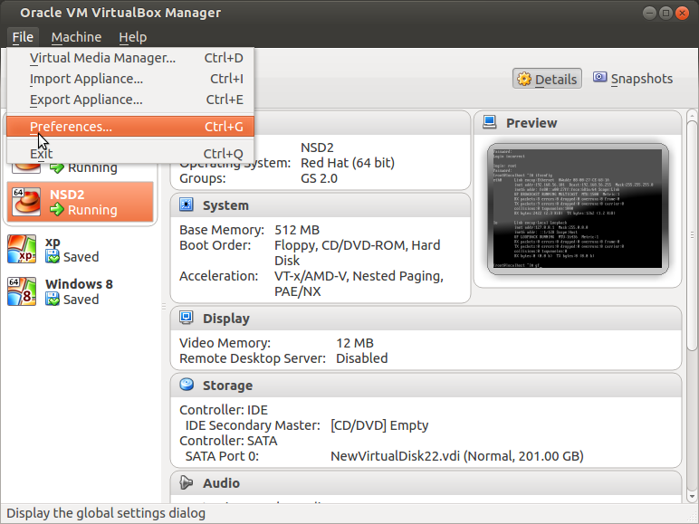Image resolution: width=699 pixels, height=524 pixels.
Task: Click the Details gear icon
Action: 524,79
